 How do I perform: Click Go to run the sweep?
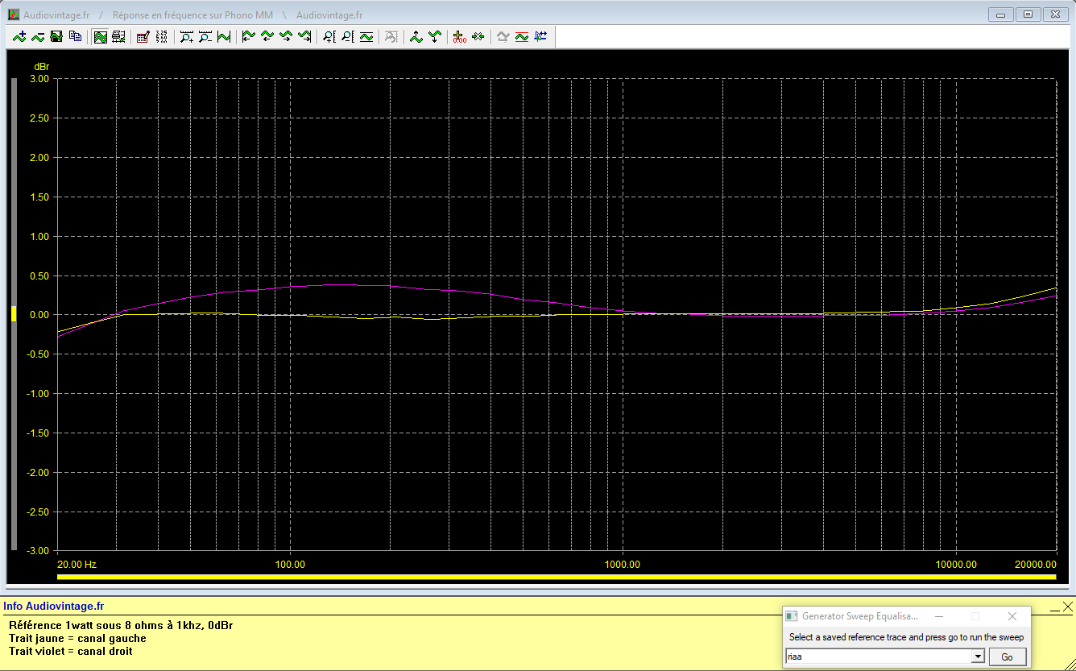coord(1008,657)
